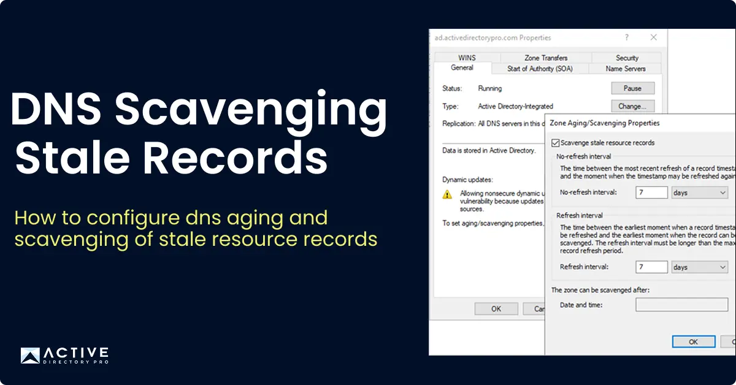Toggle Scavenge stale resource records checkbox
Image resolution: width=736 pixels, height=385 pixels.
coord(556,143)
